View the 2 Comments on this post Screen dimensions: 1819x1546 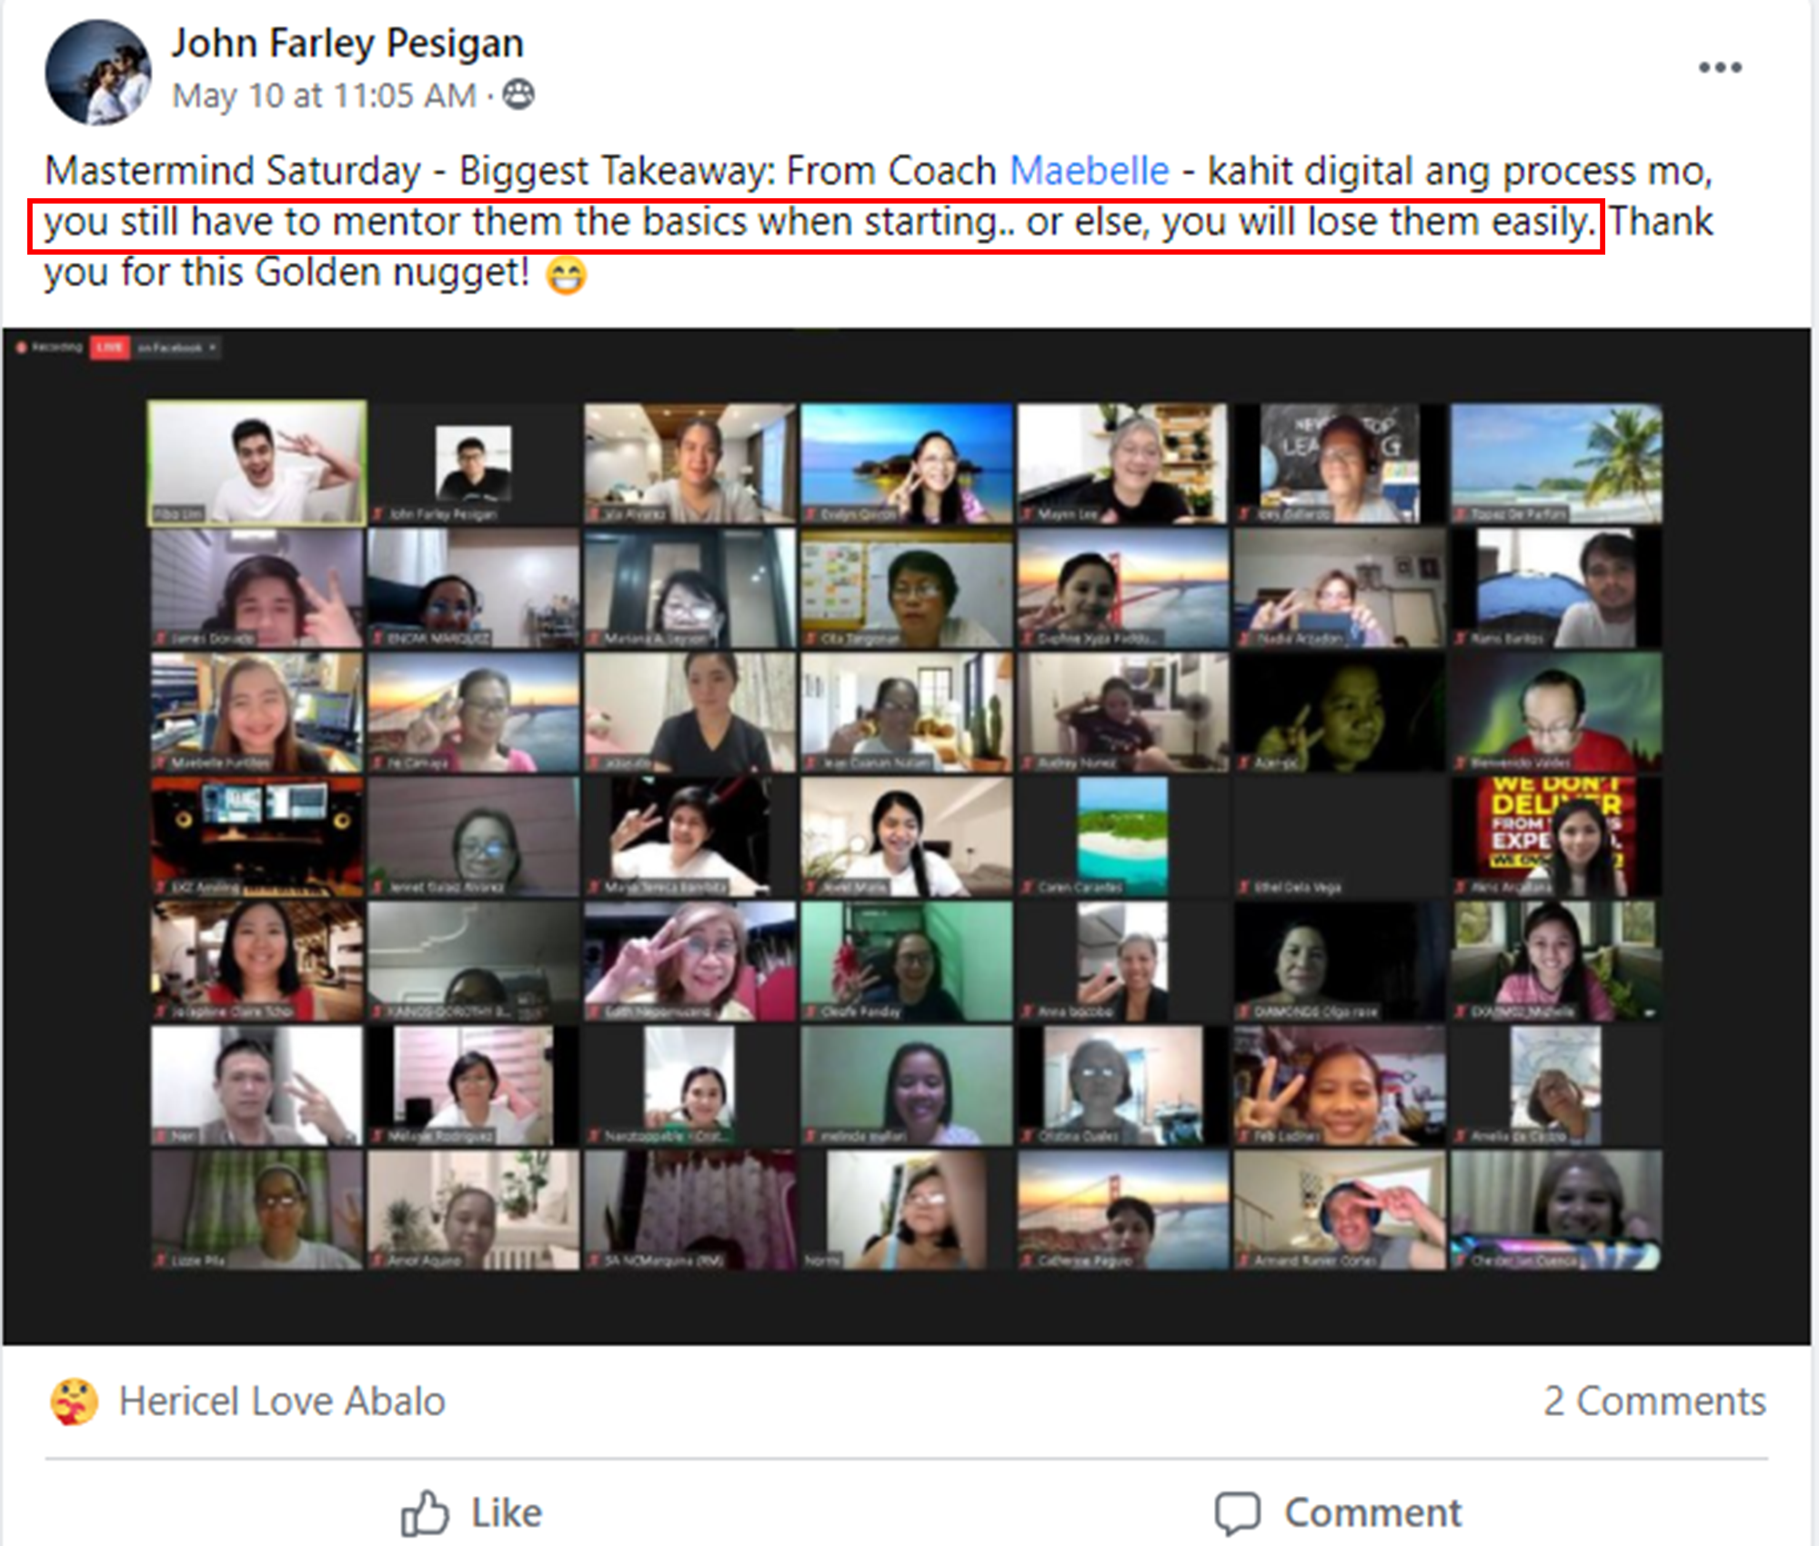[1653, 1401]
